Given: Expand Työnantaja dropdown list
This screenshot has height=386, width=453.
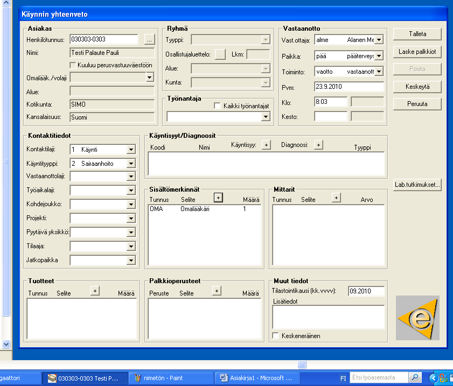Looking at the screenshot, I should (266, 117).
